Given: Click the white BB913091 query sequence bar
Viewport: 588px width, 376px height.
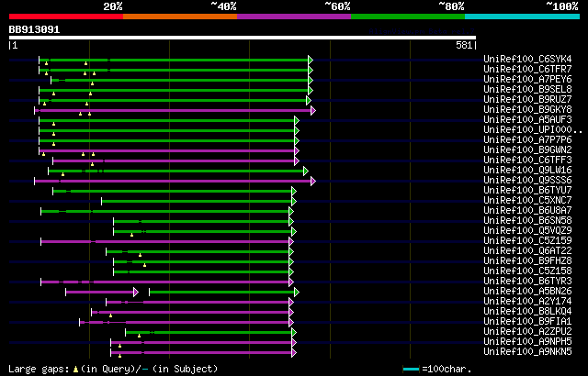Looking at the screenshot, I should coord(243,38).
